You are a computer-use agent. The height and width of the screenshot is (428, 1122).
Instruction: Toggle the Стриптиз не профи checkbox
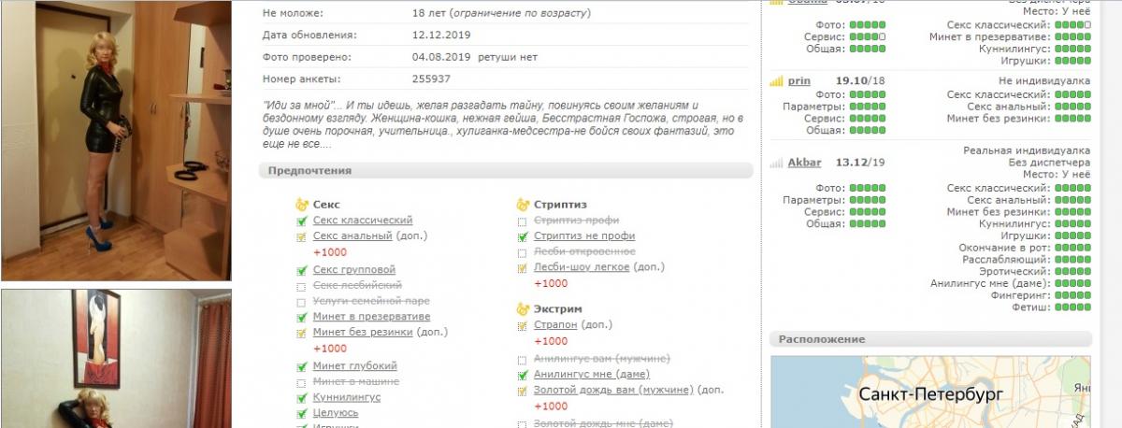pos(523,237)
